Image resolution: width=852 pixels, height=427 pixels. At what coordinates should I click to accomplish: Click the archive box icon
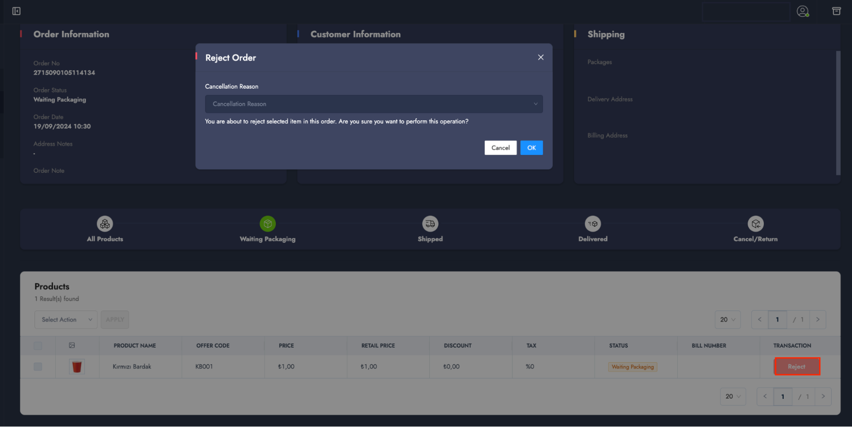(x=836, y=11)
